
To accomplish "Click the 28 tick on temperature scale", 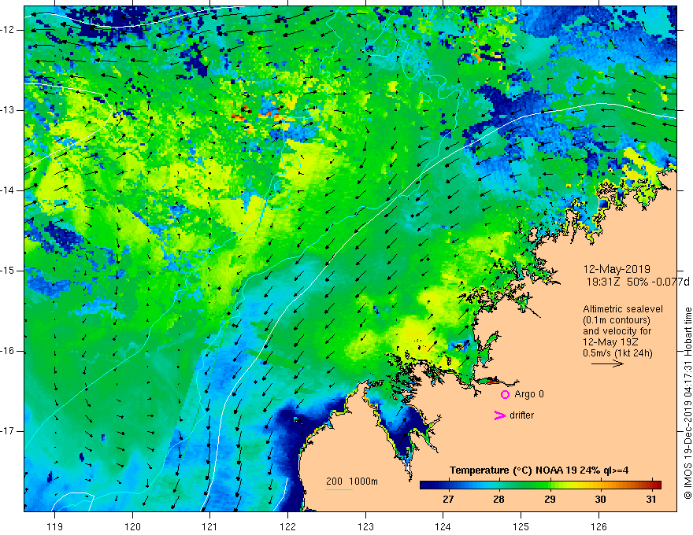I will pos(498,500).
